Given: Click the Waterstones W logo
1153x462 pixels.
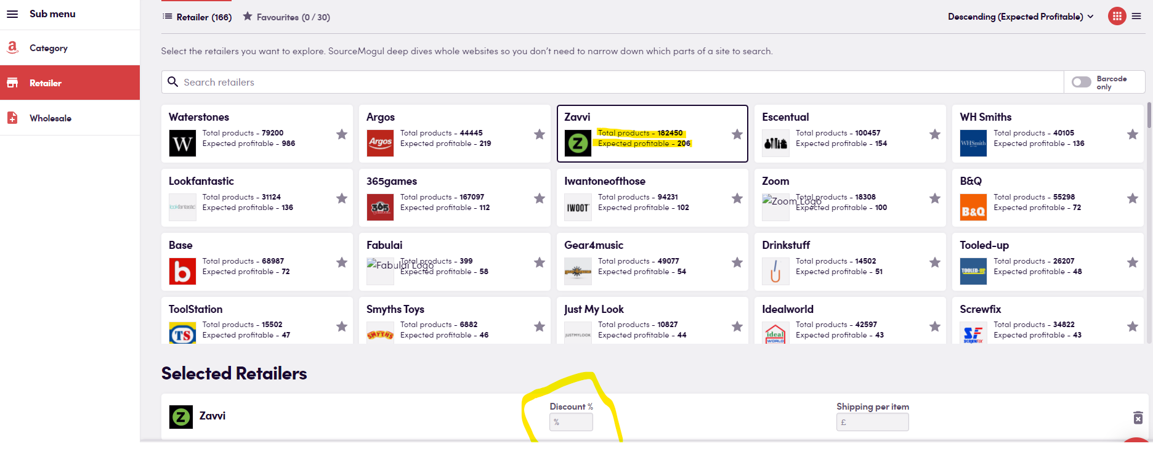Looking at the screenshot, I should coord(182,144).
